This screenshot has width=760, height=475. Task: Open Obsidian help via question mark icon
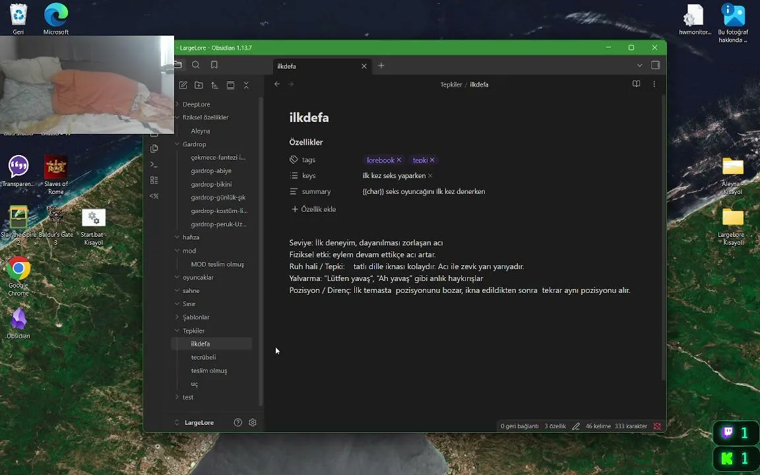point(238,423)
